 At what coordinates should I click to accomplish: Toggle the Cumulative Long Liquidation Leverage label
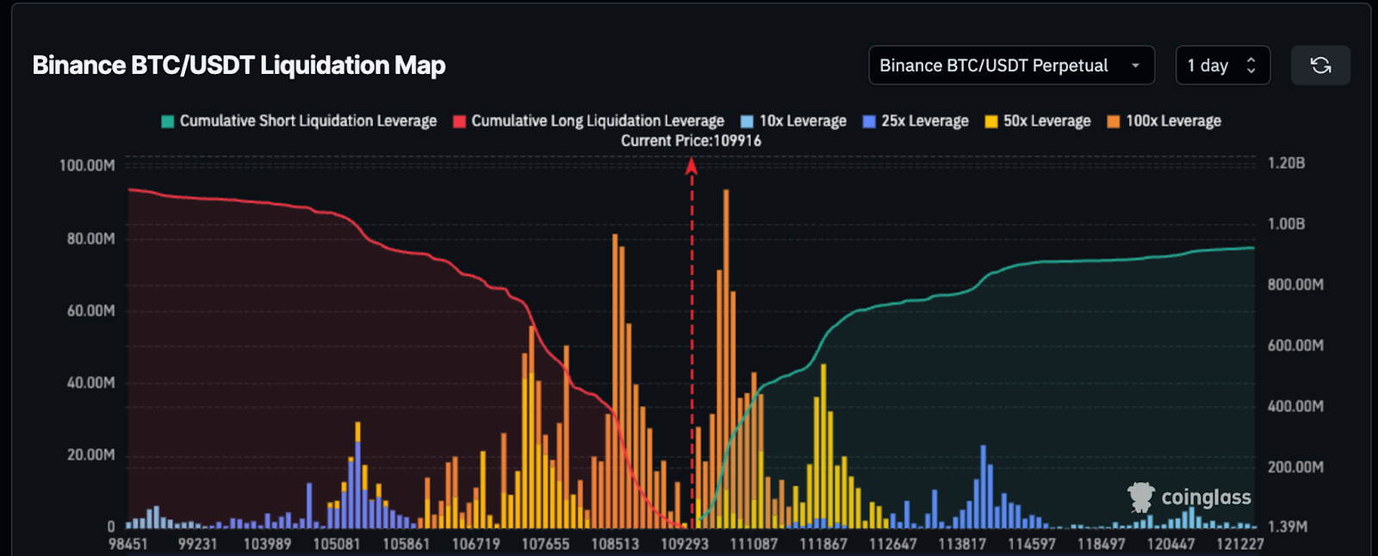(597, 121)
